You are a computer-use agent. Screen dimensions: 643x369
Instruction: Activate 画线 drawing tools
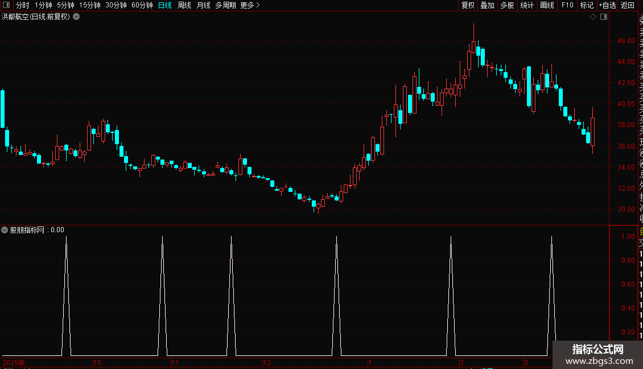pos(547,5)
